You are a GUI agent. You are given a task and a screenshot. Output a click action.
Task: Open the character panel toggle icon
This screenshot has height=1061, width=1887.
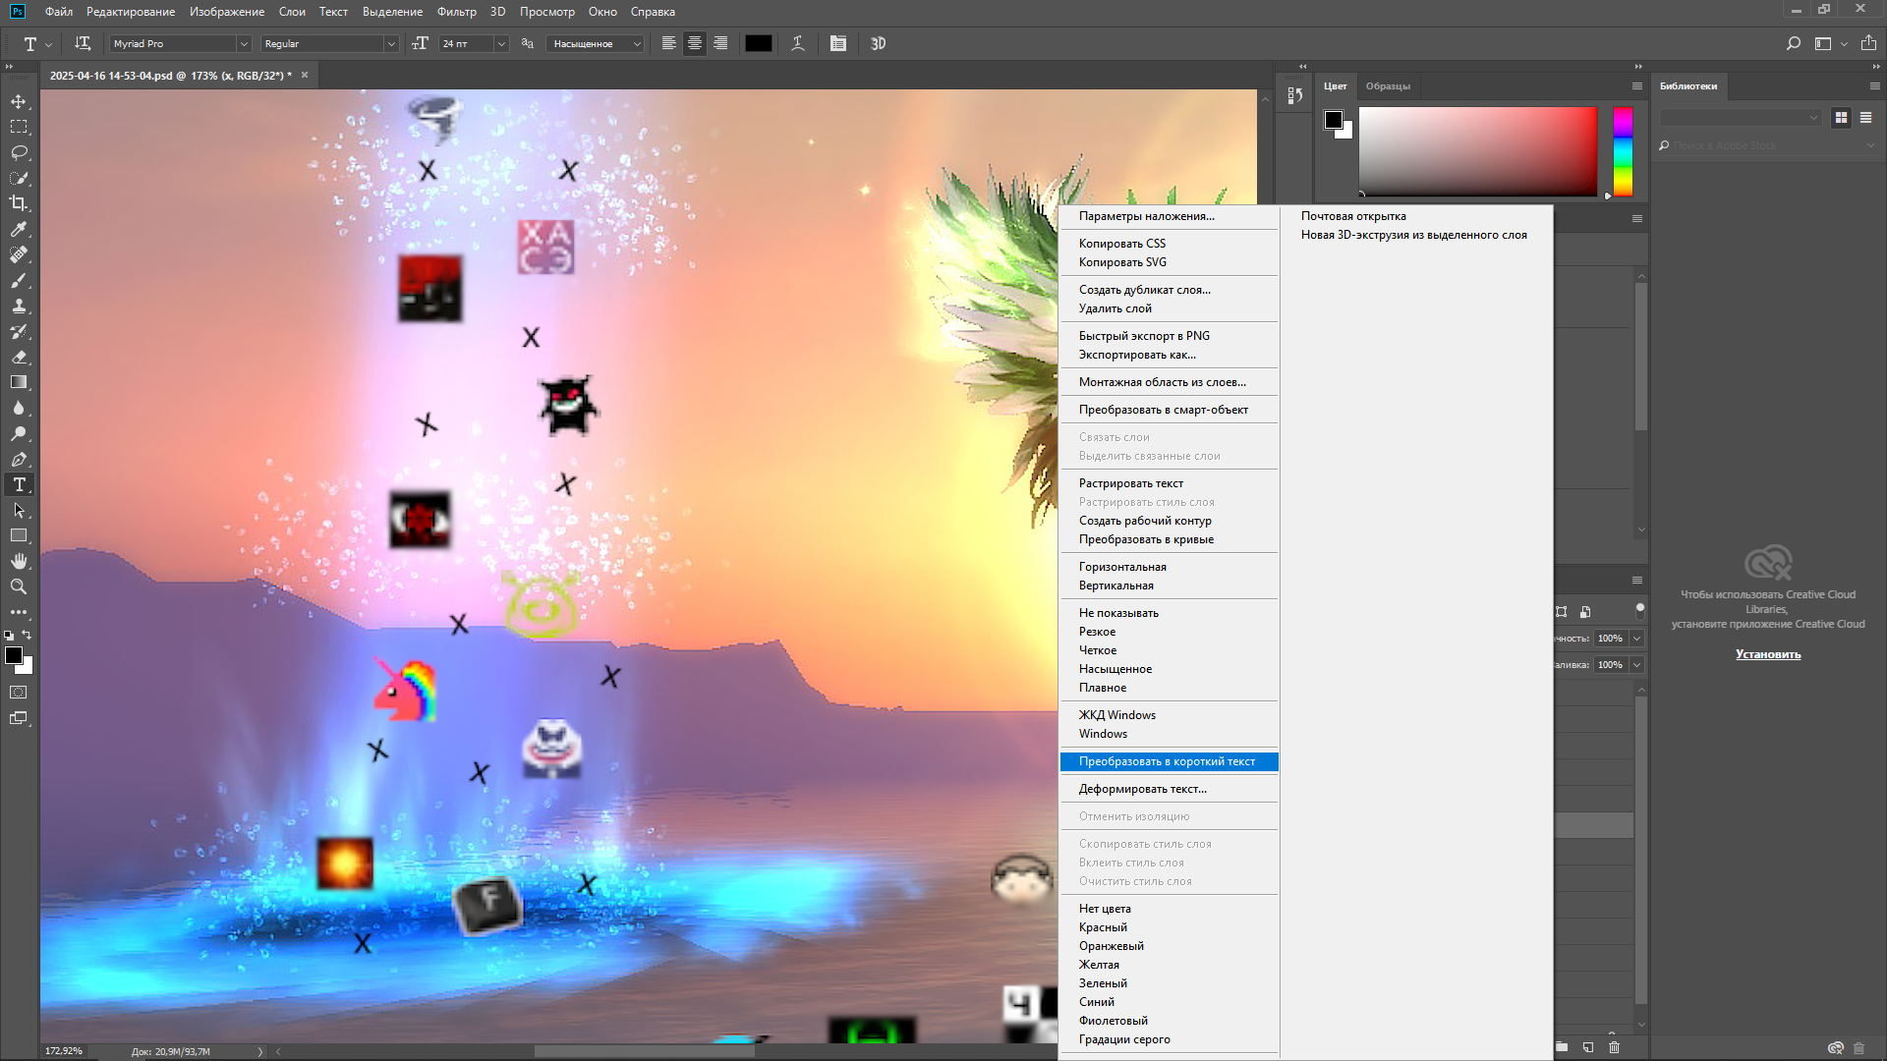837,43
